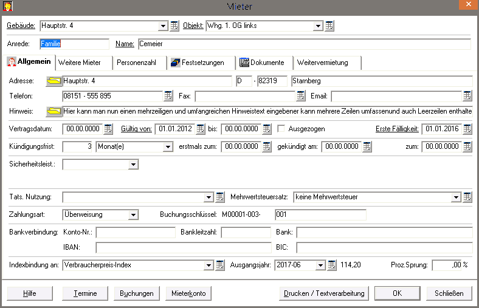This screenshot has height=308, width=479.
Task: Select the Weitere Mieter tab
Action: [x=79, y=63]
